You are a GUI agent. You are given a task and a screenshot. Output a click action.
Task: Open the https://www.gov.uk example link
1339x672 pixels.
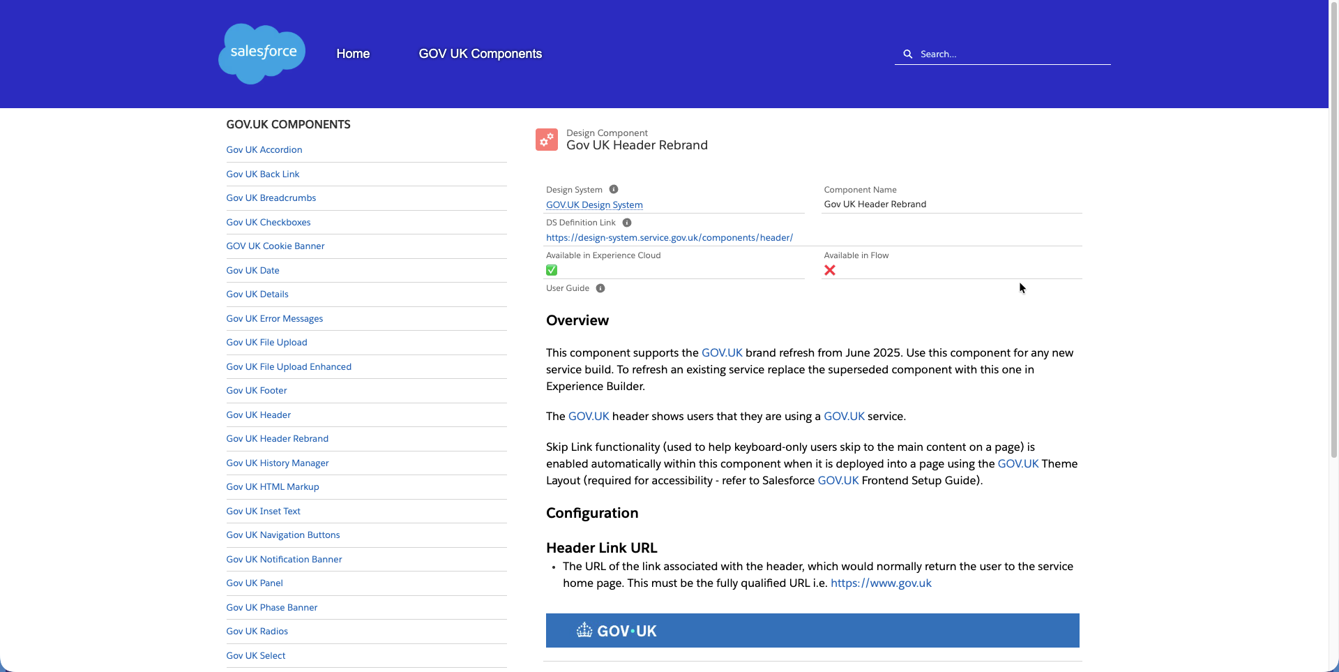(880, 583)
